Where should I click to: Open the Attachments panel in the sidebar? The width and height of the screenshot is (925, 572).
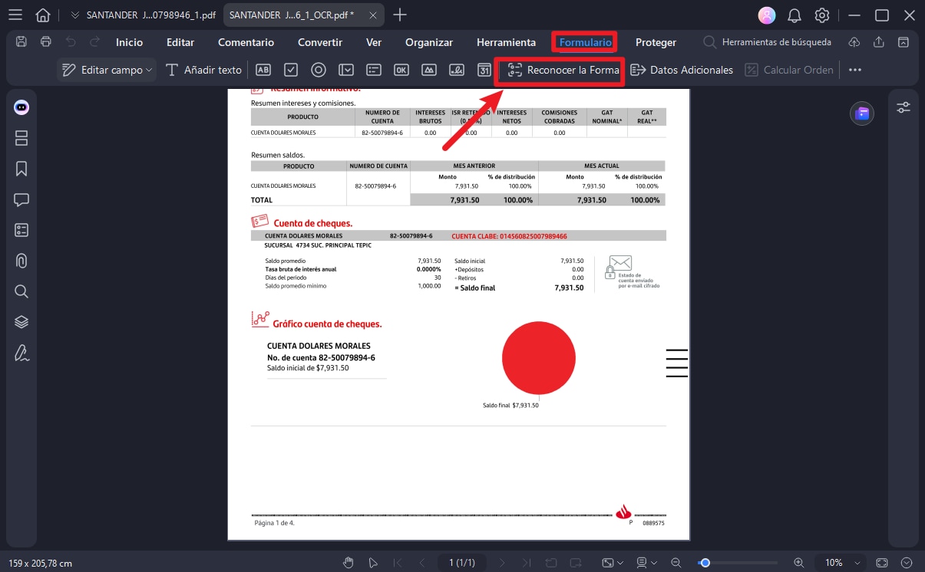(21, 261)
